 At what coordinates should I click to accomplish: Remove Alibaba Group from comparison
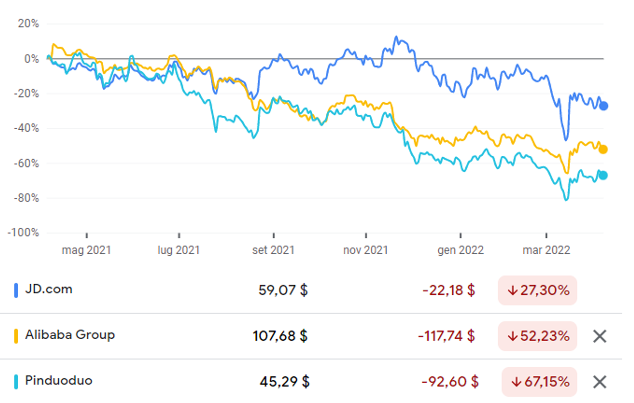[x=599, y=336]
